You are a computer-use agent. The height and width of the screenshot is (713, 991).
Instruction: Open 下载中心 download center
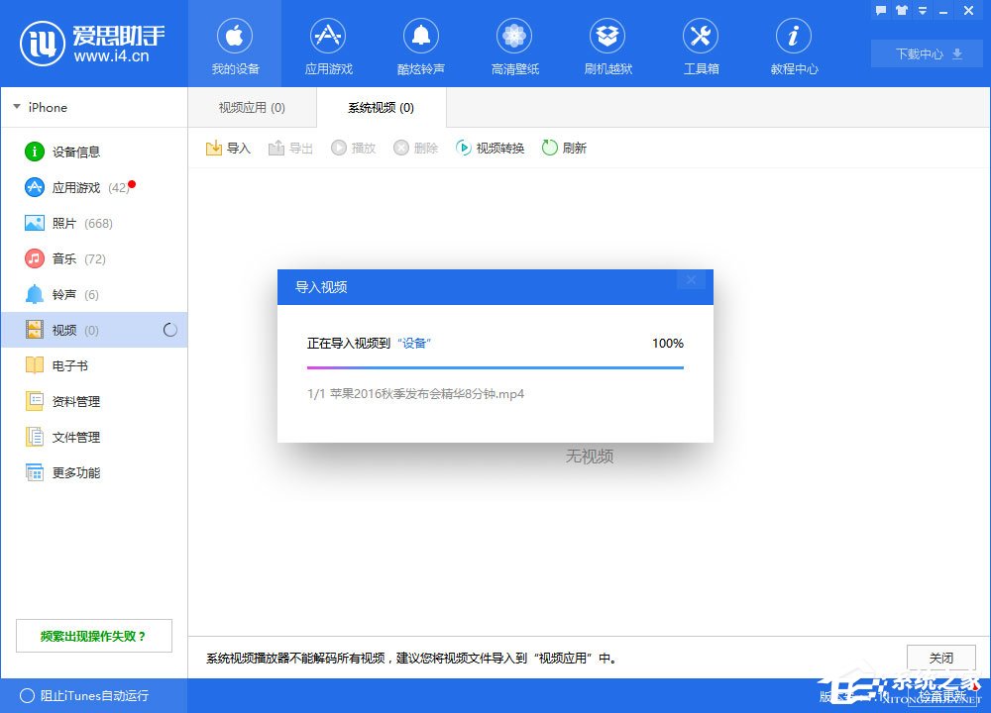coord(927,53)
